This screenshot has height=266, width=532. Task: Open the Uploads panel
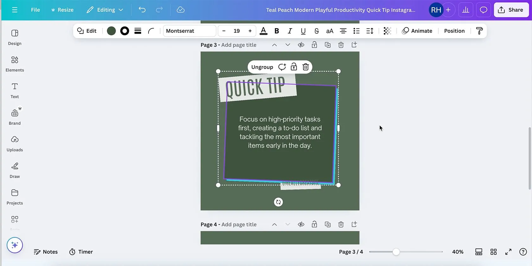coord(15,144)
